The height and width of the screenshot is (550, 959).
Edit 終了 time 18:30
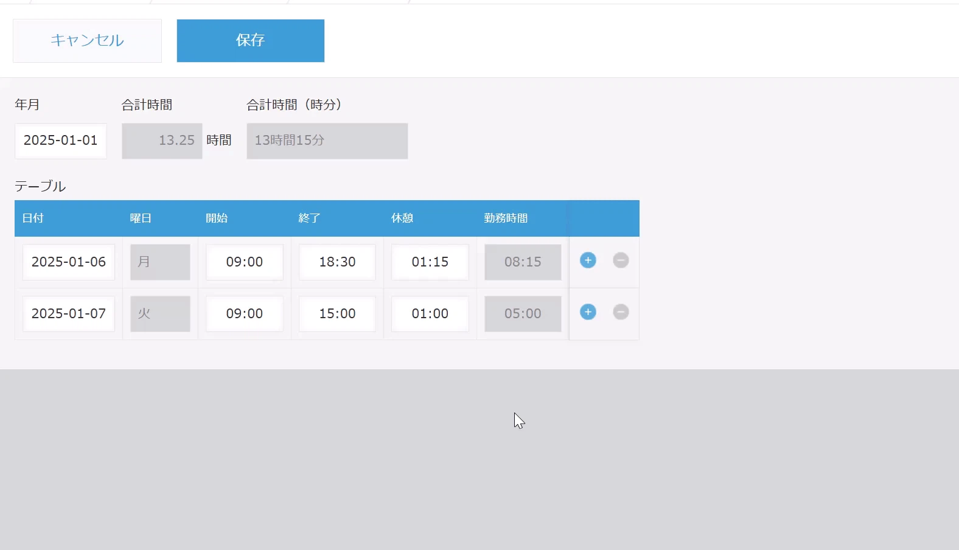pyautogui.click(x=337, y=262)
